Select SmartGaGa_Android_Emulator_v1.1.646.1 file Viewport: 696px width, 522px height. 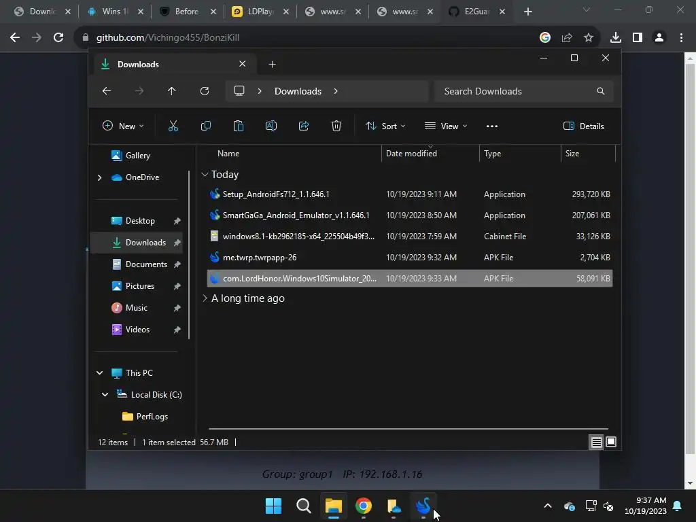[410, 215]
